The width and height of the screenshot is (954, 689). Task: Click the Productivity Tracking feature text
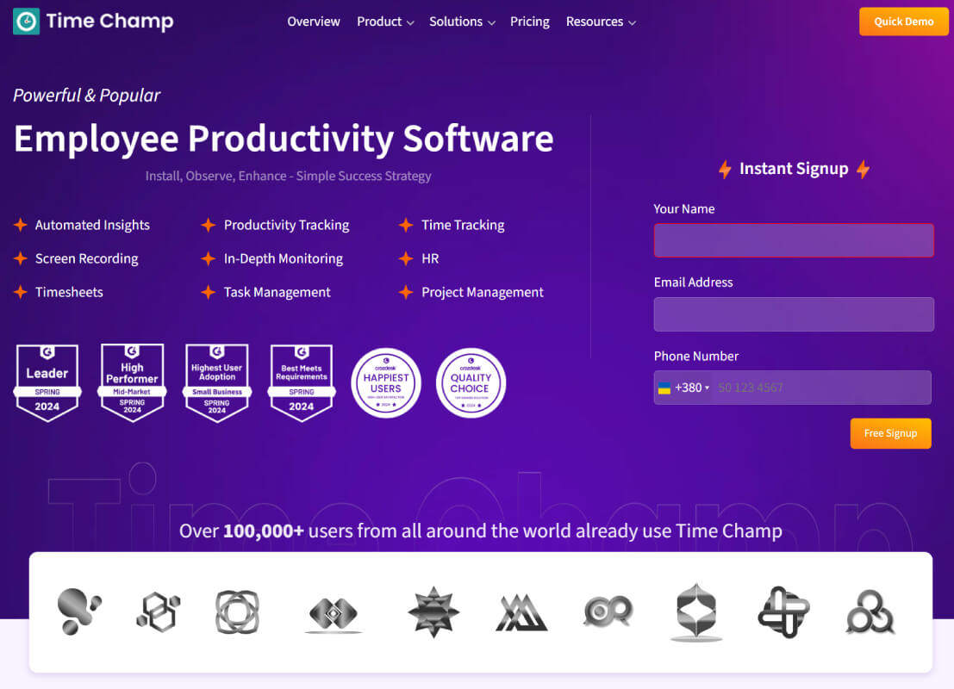tap(287, 225)
